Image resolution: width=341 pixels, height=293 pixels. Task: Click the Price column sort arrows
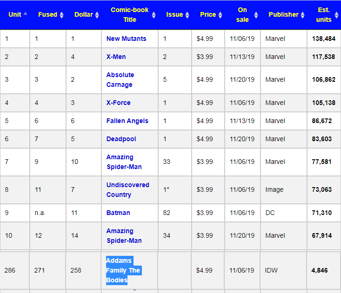point(221,15)
